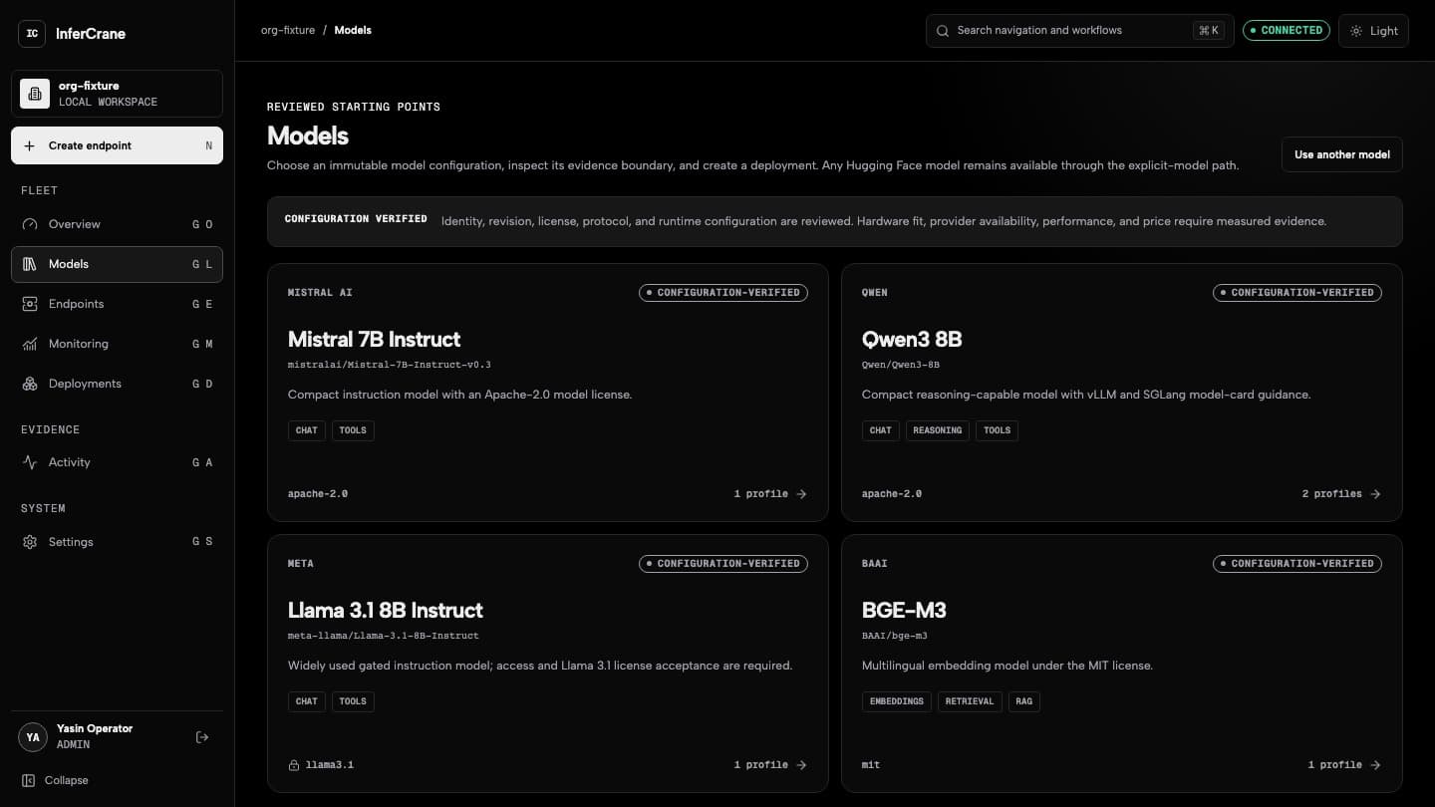Click the Models library icon in sidebar
The image size is (1435, 807).
point(30,264)
